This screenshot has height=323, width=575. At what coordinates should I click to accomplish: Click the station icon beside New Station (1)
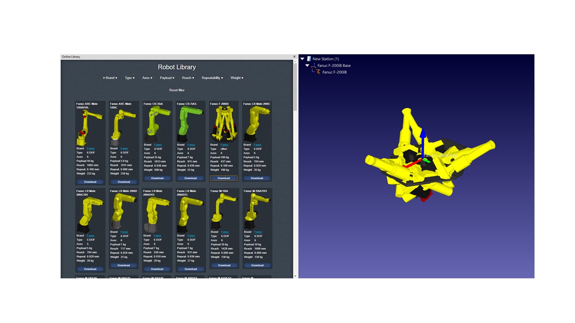[x=309, y=59]
